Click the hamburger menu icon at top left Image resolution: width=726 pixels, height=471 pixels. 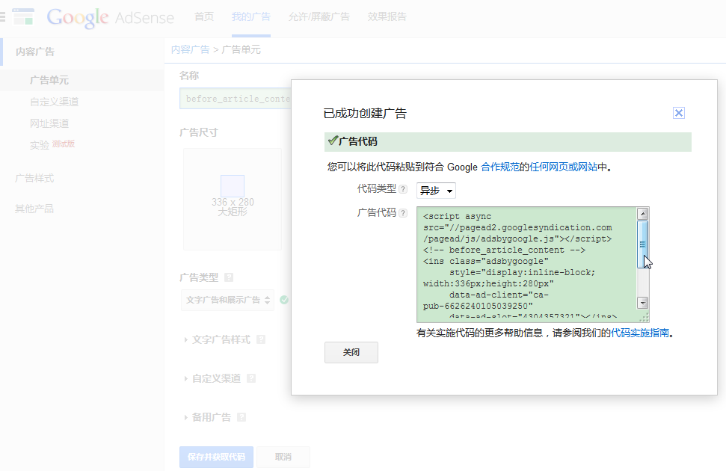click(x=2, y=17)
